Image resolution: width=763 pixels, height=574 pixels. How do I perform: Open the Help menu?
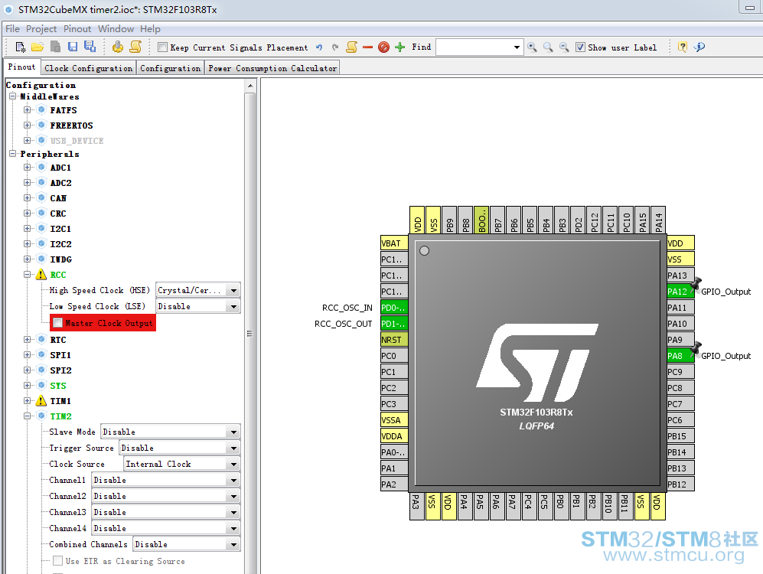(150, 29)
